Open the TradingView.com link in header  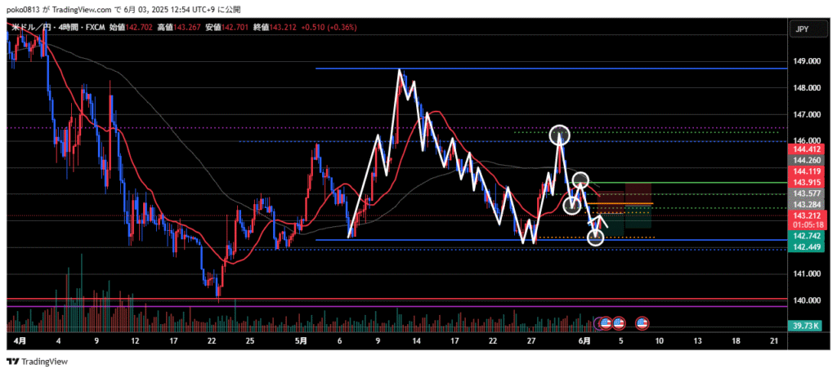[80, 9]
